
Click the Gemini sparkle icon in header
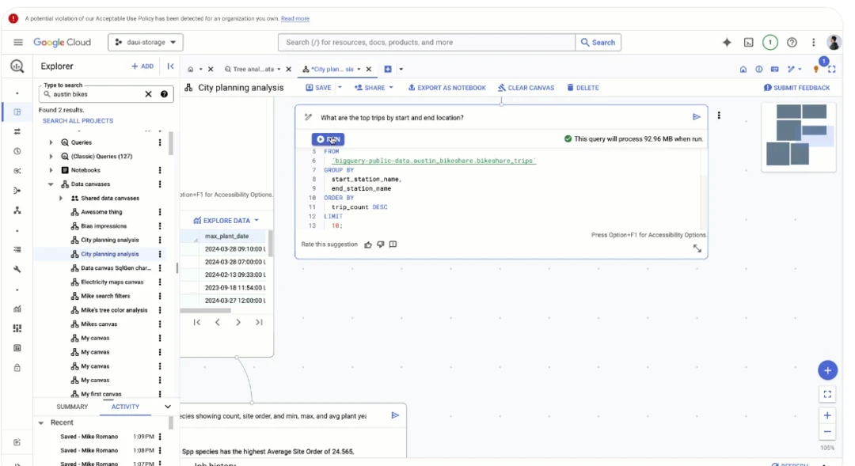click(727, 43)
